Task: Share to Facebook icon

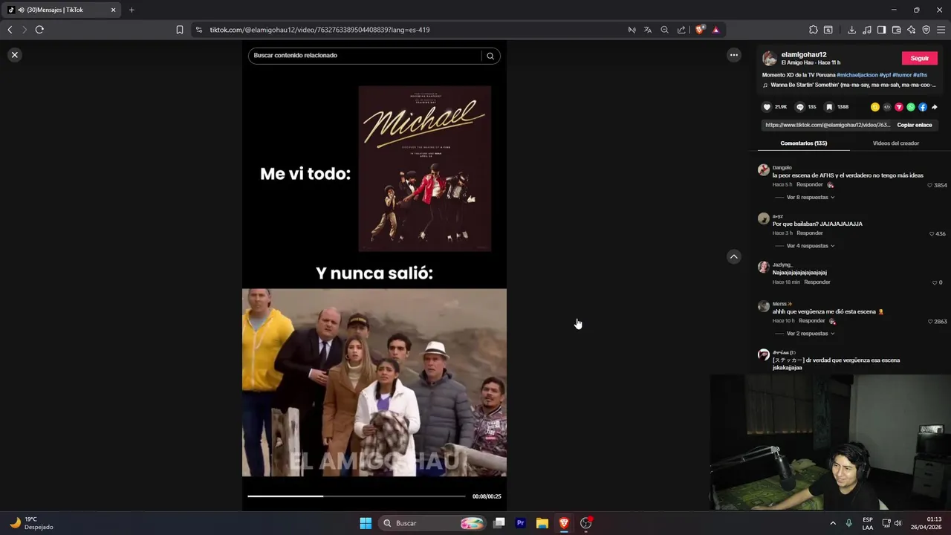Action: 923,107
